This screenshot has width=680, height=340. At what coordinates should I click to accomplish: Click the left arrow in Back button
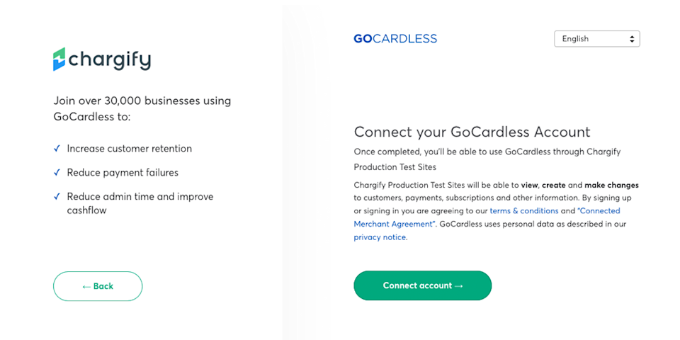tap(86, 286)
